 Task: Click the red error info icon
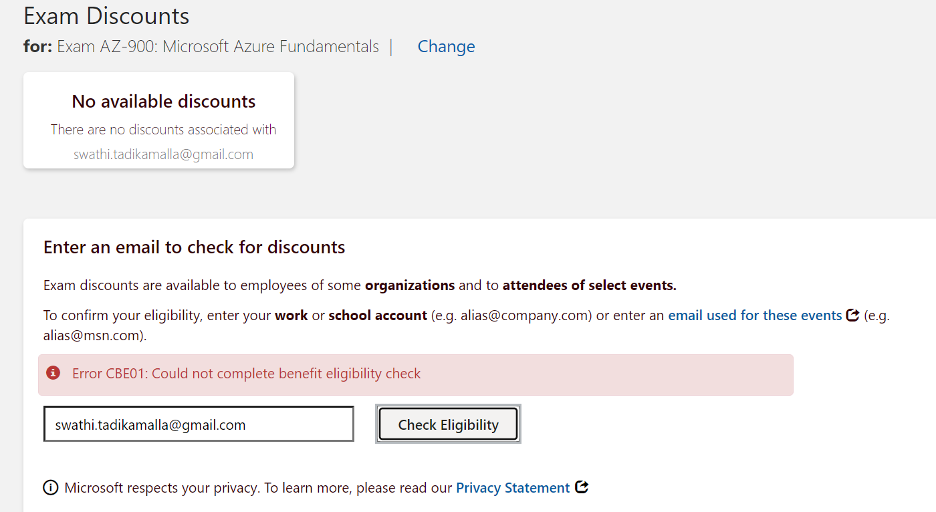(x=53, y=373)
